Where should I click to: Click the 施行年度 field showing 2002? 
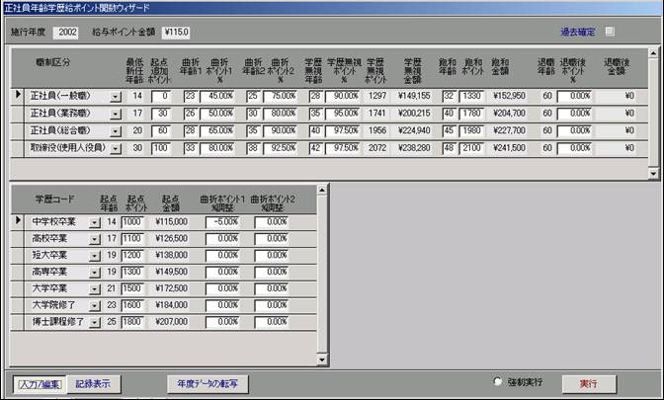66,33
